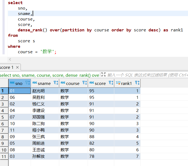Click the sname column filter/sort icon
188x166 pixels.
[x=56, y=83]
